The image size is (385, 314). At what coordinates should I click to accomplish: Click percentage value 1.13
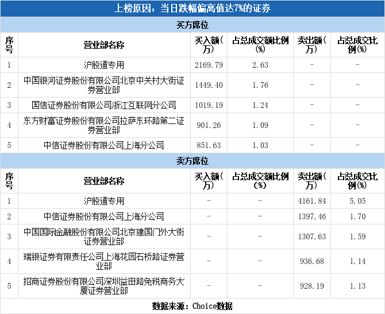coord(357,286)
